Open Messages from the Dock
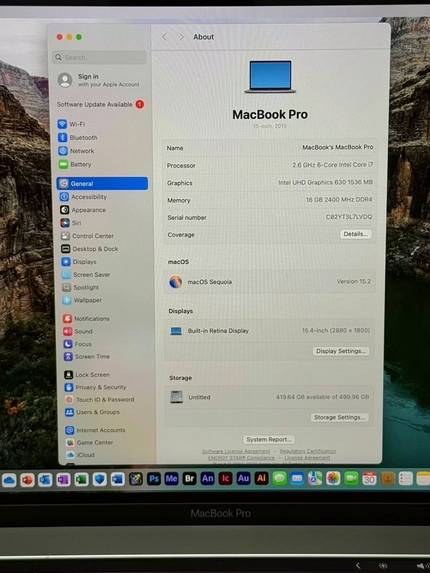This screenshot has height=573, width=430. coord(279,478)
